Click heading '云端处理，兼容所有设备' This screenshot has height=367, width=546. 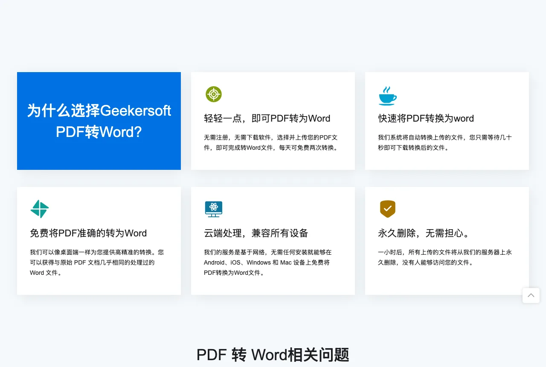tap(256, 233)
